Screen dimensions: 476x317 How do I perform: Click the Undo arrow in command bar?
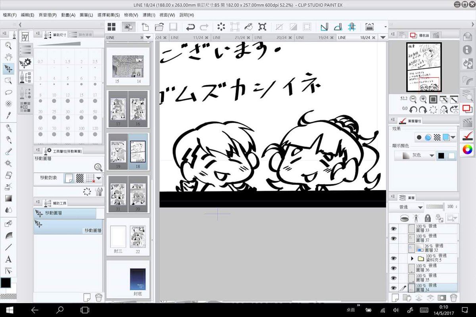click(191, 27)
